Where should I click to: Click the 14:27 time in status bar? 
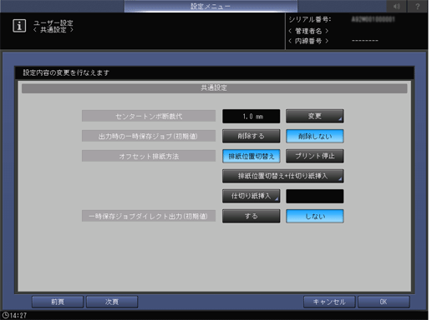(x=18, y=316)
